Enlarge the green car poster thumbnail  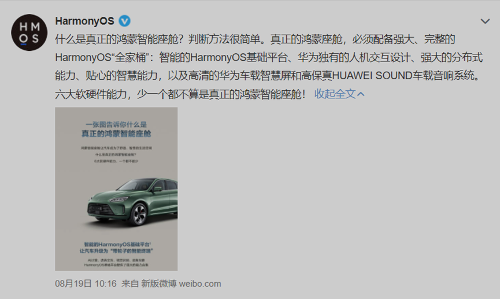[x=116, y=189]
